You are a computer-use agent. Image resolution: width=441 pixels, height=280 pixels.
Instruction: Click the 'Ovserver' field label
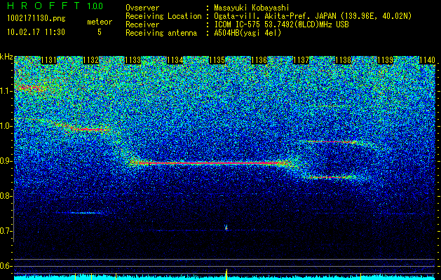(142, 8)
